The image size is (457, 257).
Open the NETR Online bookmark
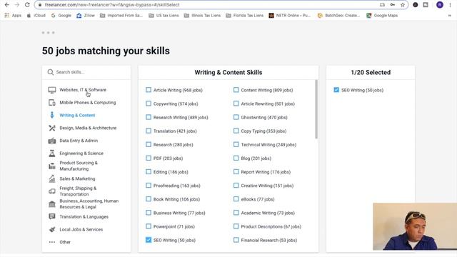[x=290, y=16]
